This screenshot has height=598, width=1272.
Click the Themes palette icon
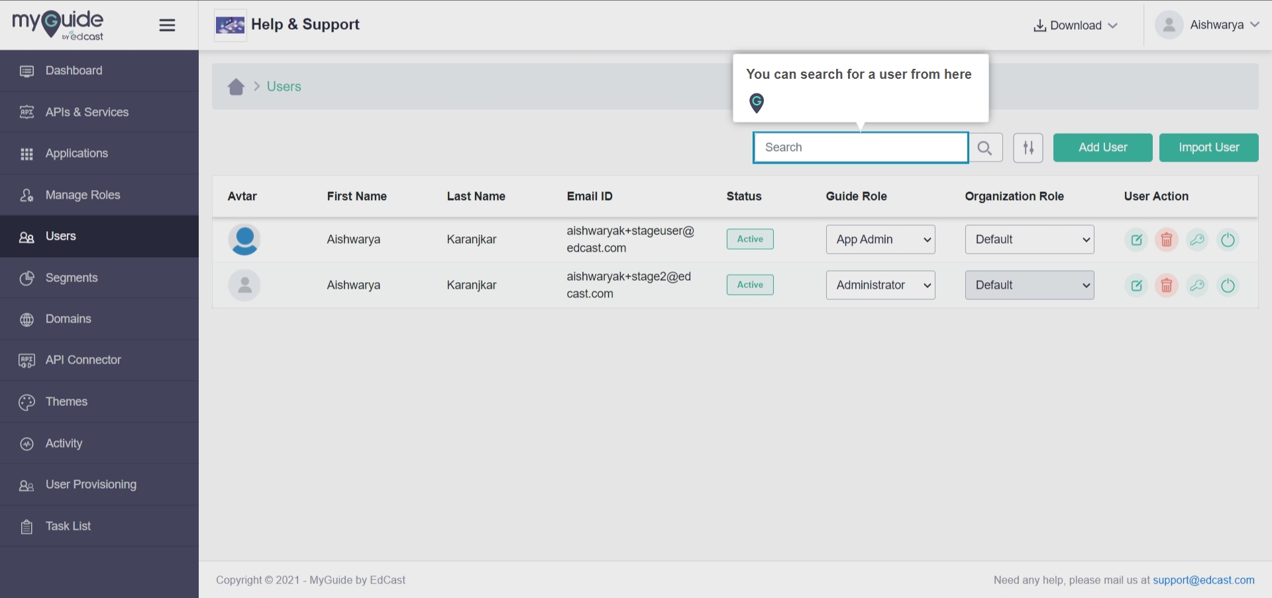[26, 403]
